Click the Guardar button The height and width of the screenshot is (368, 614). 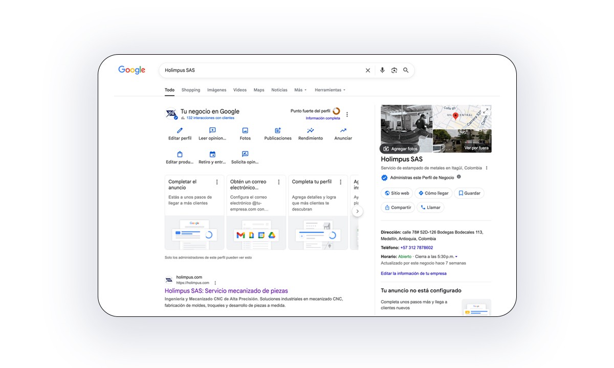point(469,193)
